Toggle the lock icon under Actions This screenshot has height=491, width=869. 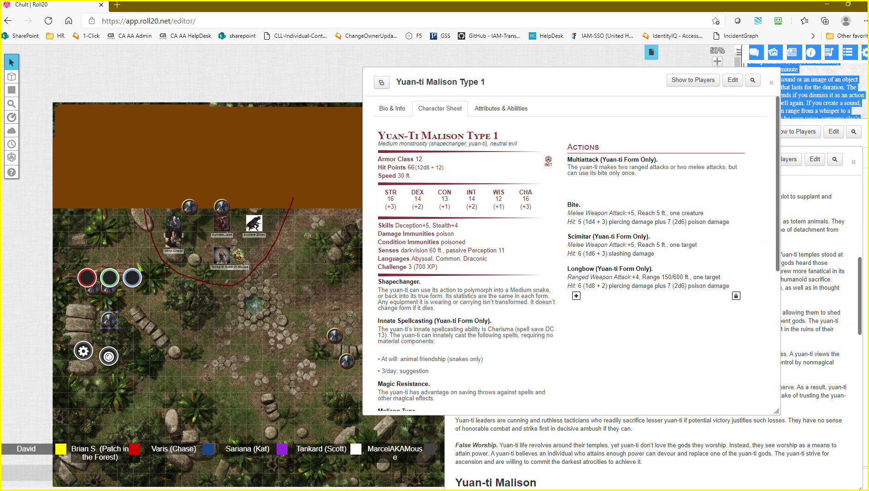click(x=736, y=296)
